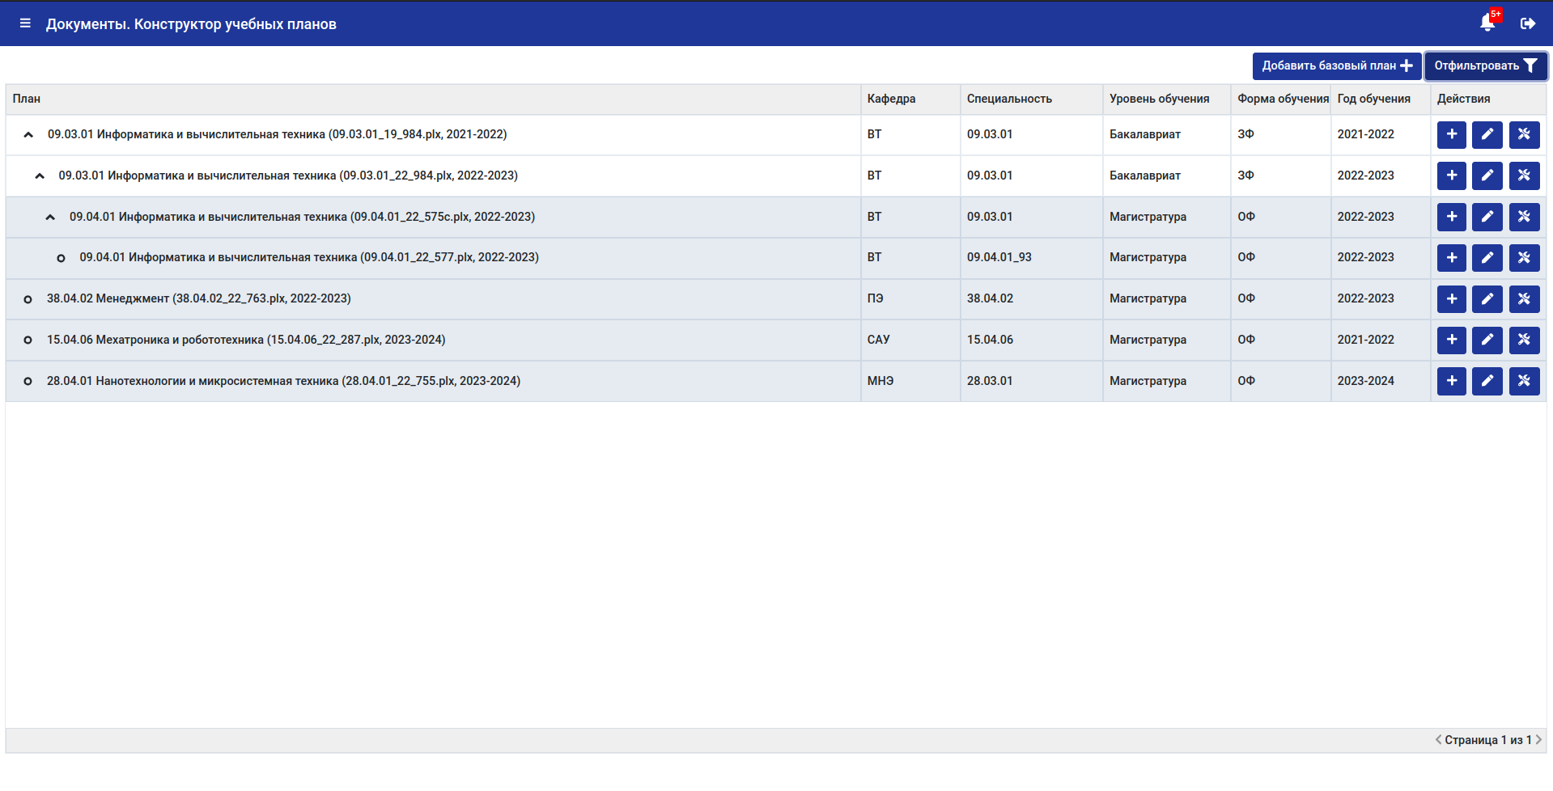Edit the 28.04.01 Нанотехнологии plan
Image resolution: width=1553 pixels, height=791 pixels.
pos(1487,382)
